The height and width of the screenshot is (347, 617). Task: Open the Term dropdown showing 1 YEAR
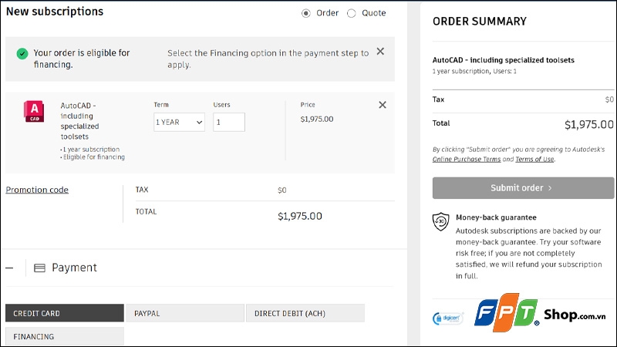coord(179,122)
